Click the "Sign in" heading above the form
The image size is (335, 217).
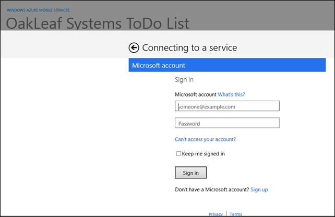(x=184, y=80)
